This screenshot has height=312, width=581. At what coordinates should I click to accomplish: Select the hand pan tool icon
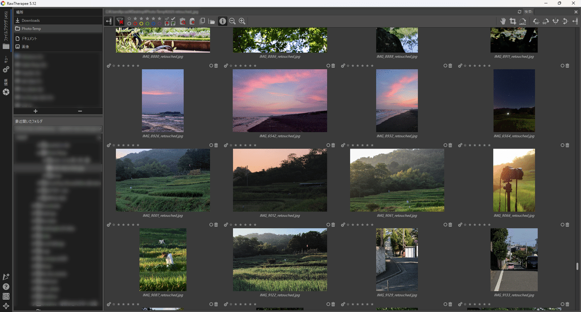504,21
